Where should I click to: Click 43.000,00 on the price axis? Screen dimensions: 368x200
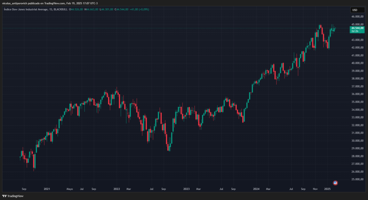pyautogui.click(x=358, y=40)
